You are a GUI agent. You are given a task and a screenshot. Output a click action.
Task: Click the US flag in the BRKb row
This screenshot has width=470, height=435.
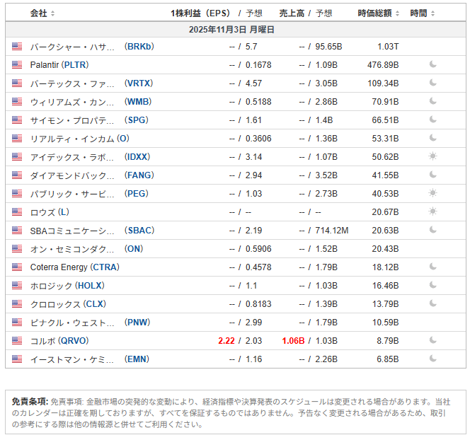[x=17, y=47]
